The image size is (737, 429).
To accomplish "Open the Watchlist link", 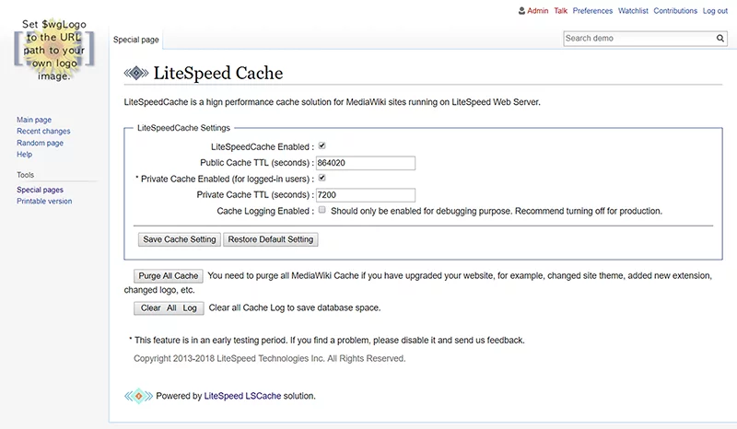I will point(633,11).
